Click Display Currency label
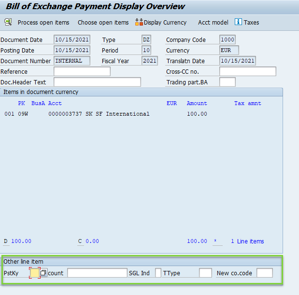 165,23
